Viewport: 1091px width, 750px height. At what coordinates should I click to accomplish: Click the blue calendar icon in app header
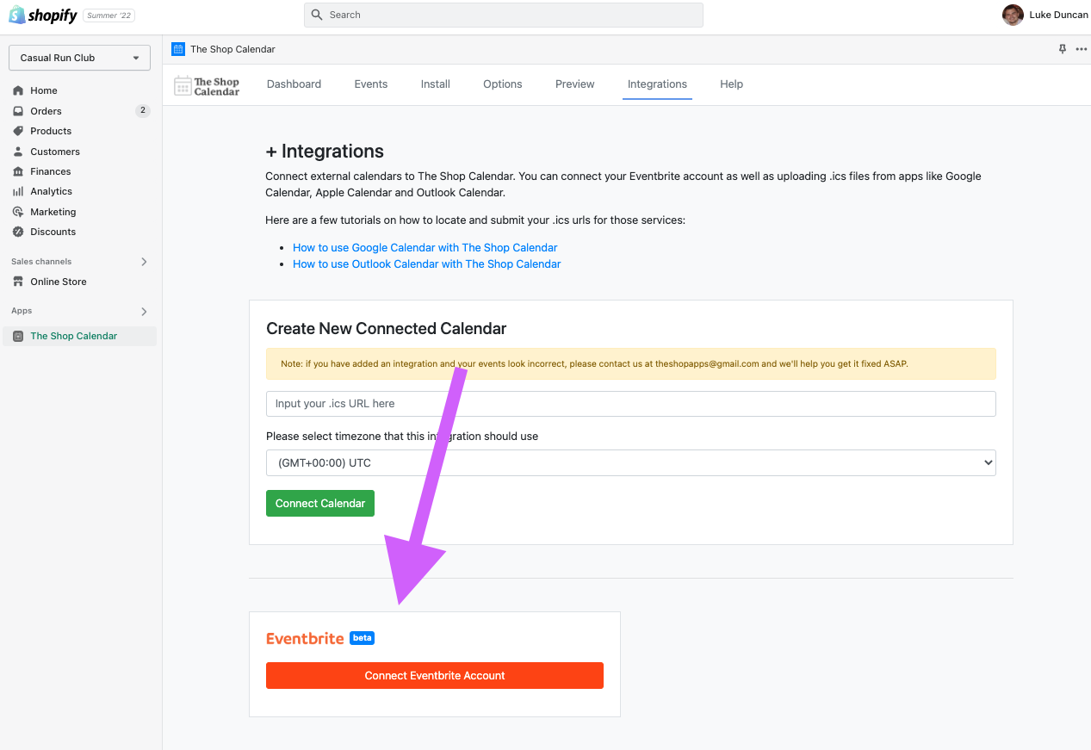[178, 49]
